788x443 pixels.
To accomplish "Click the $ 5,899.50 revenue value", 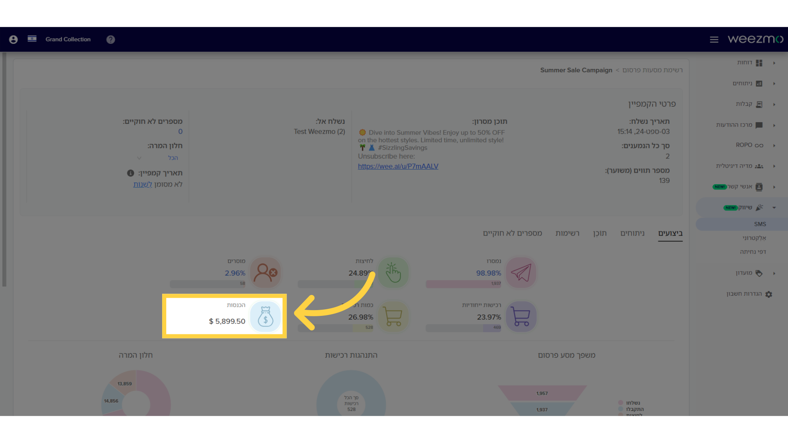I will click(x=227, y=321).
